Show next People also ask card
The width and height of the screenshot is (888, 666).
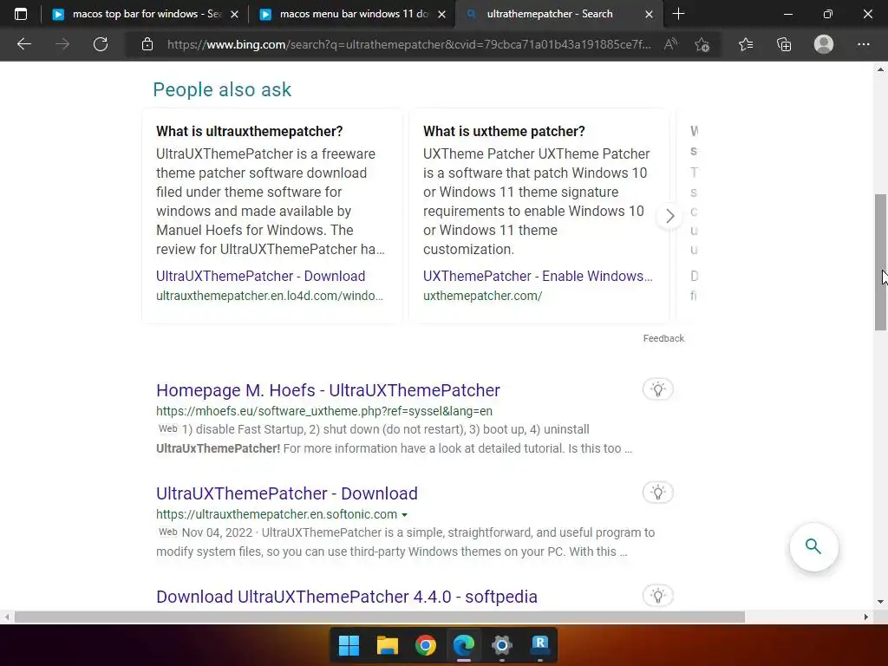click(670, 216)
